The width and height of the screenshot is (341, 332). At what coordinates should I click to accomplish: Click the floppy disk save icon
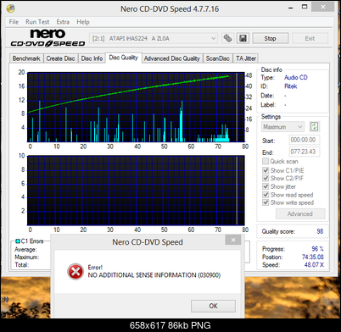(x=243, y=38)
